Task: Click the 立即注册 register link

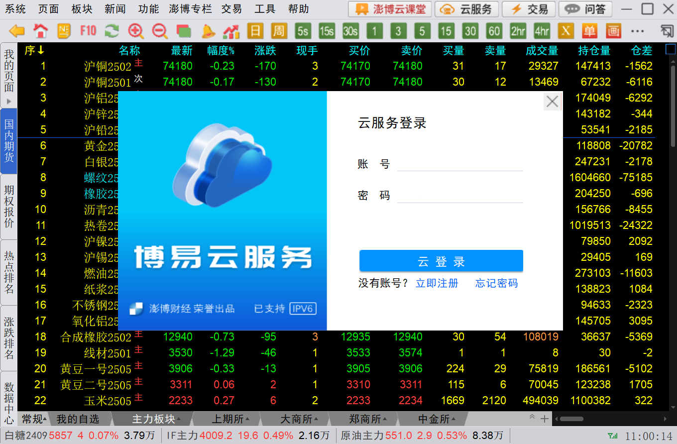Action: point(437,283)
